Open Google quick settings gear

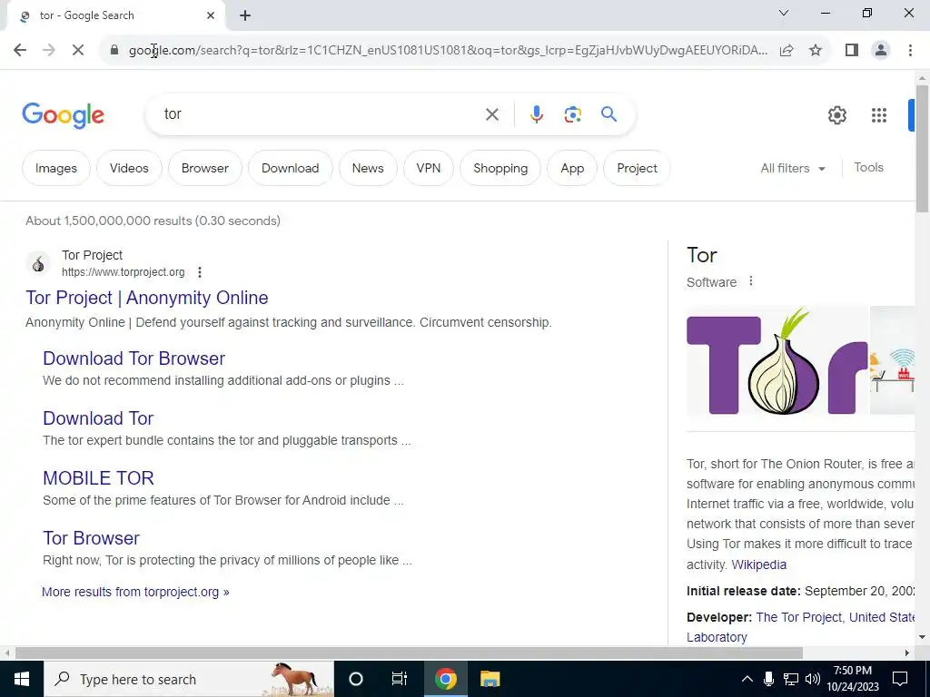(836, 115)
